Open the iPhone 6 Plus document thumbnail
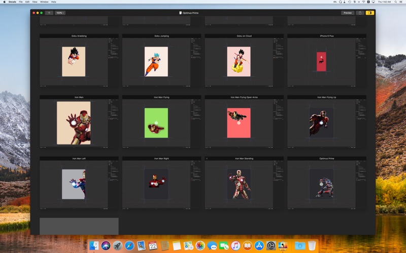This screenshot has width=406, height=253. click(327, 60)
